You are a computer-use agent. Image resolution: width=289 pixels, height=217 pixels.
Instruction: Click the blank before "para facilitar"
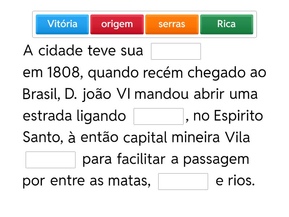(51, 160)
